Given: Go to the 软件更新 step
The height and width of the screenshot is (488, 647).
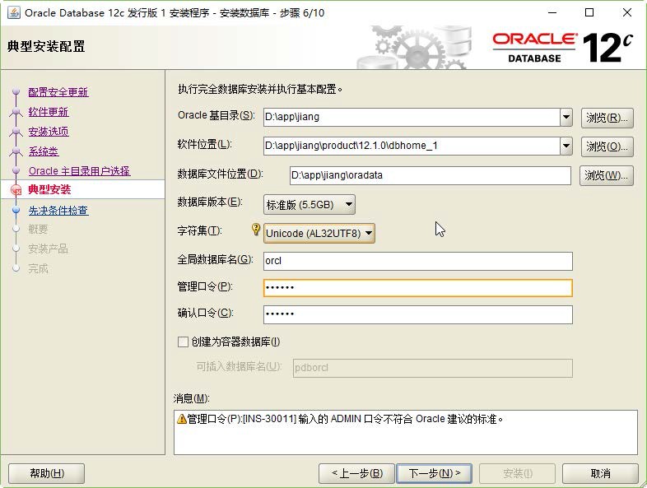Looking at the screenshot, I should click(x=49, y=112).
